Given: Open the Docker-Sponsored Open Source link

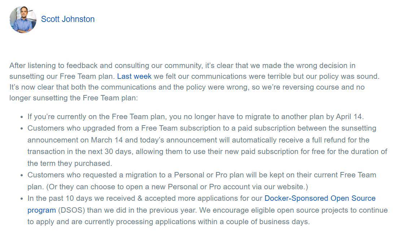Looking at the screenshot, I should [320, 198].
